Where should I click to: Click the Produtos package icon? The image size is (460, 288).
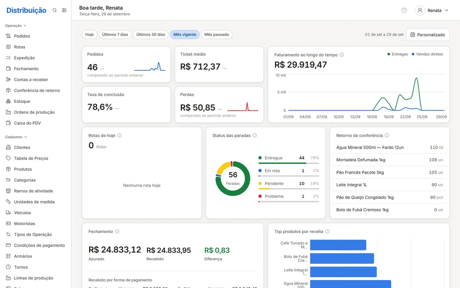coord(8,169)
